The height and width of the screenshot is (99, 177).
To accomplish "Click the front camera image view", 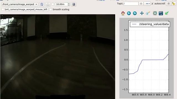I will point(58,57).
